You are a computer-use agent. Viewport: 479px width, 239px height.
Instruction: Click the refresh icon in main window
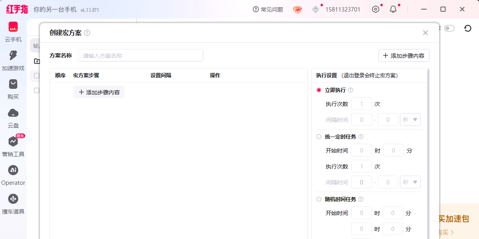pyautogui.click(x=468, y=28)
